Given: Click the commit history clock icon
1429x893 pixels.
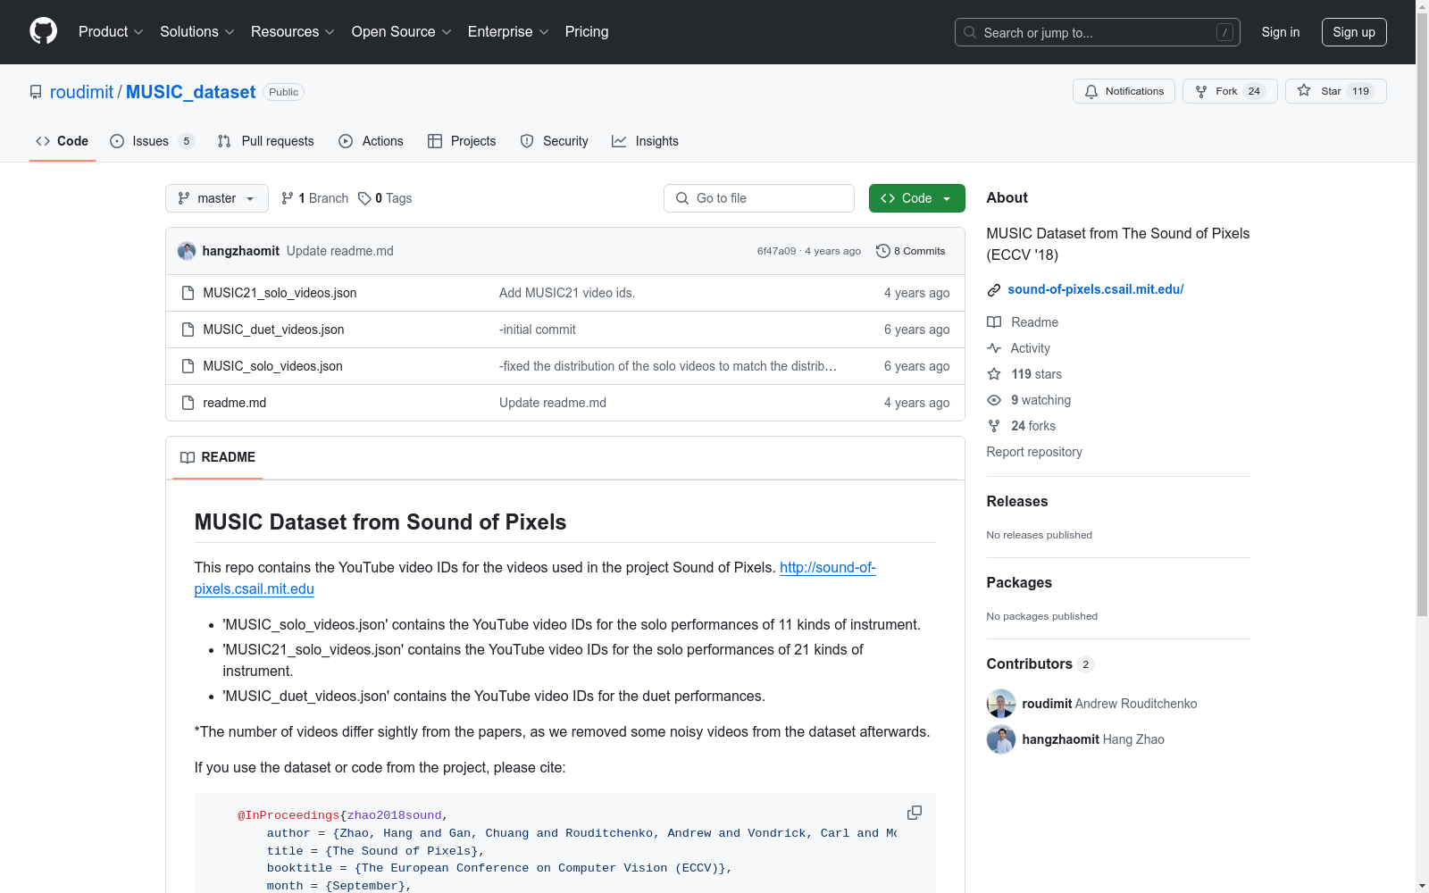Looking at the screenshot, I should [x=883, y=251].
